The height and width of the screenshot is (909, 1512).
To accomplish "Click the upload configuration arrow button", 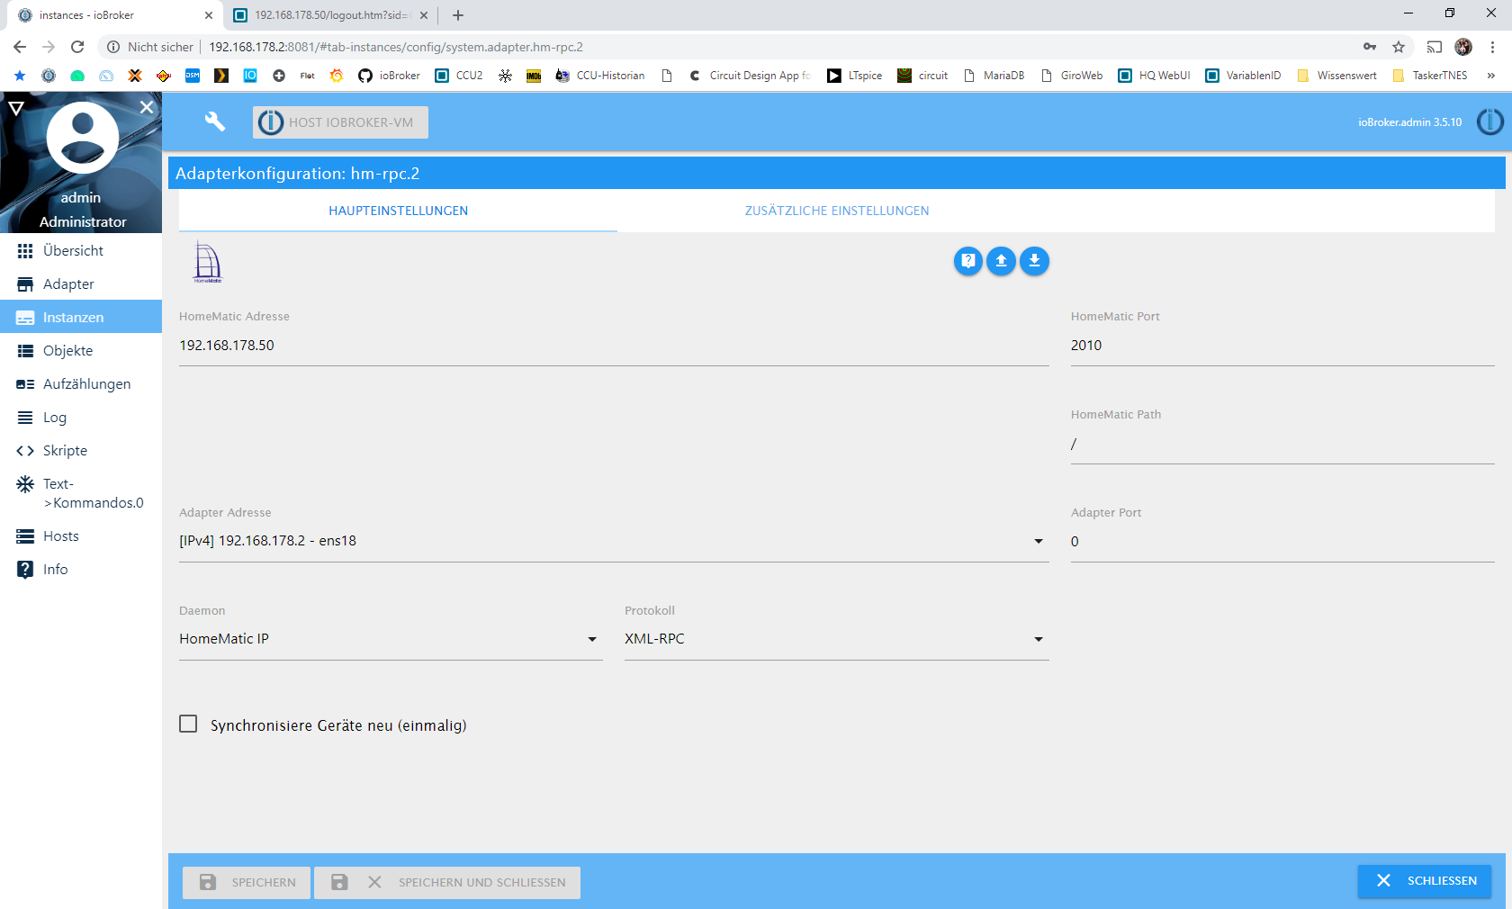I will coord(1001,261).
